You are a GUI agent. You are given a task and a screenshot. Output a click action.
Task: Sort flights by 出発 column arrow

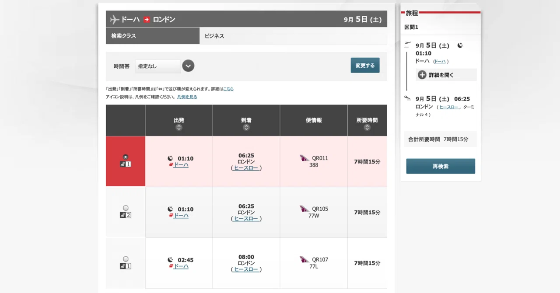tap(178, 128)
